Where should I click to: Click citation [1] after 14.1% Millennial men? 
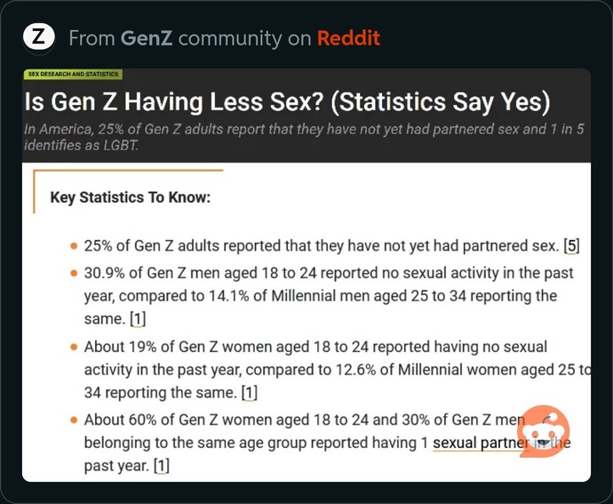coord(138,319)
